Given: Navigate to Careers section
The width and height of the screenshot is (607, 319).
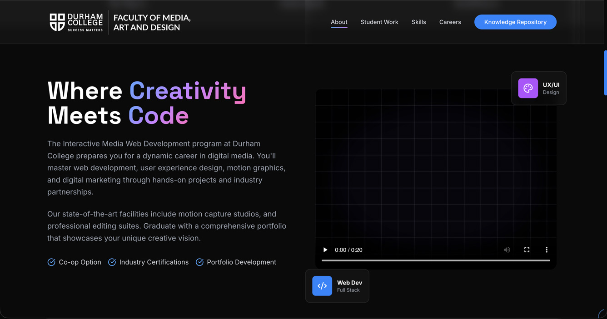Looking at the screenshot, I should (450, 22).
